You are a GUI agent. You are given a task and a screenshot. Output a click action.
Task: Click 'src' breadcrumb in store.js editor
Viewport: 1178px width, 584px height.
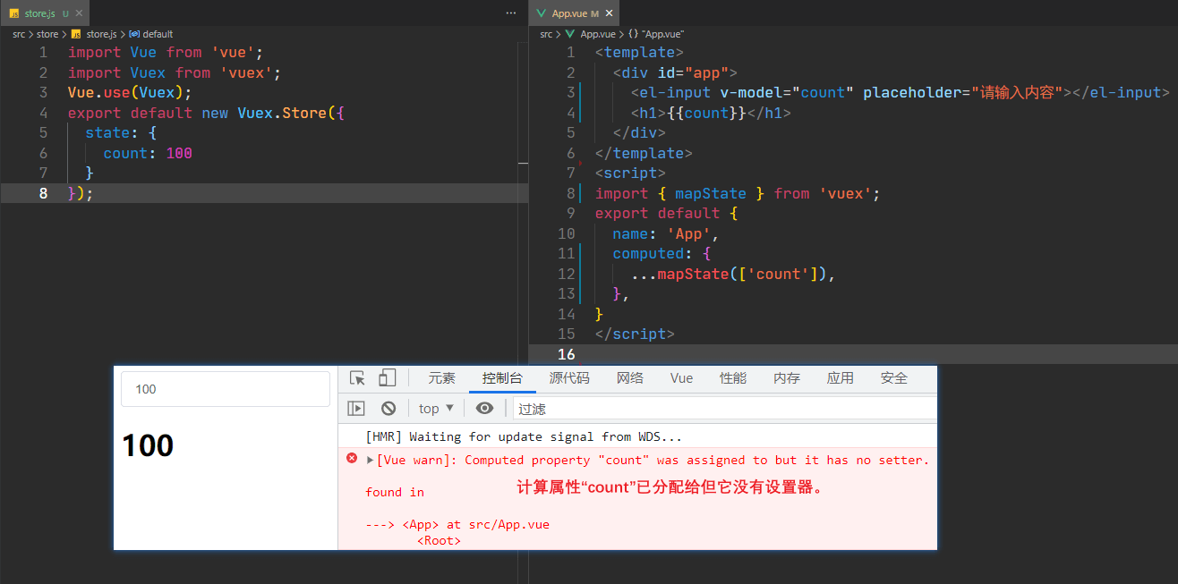19,34
